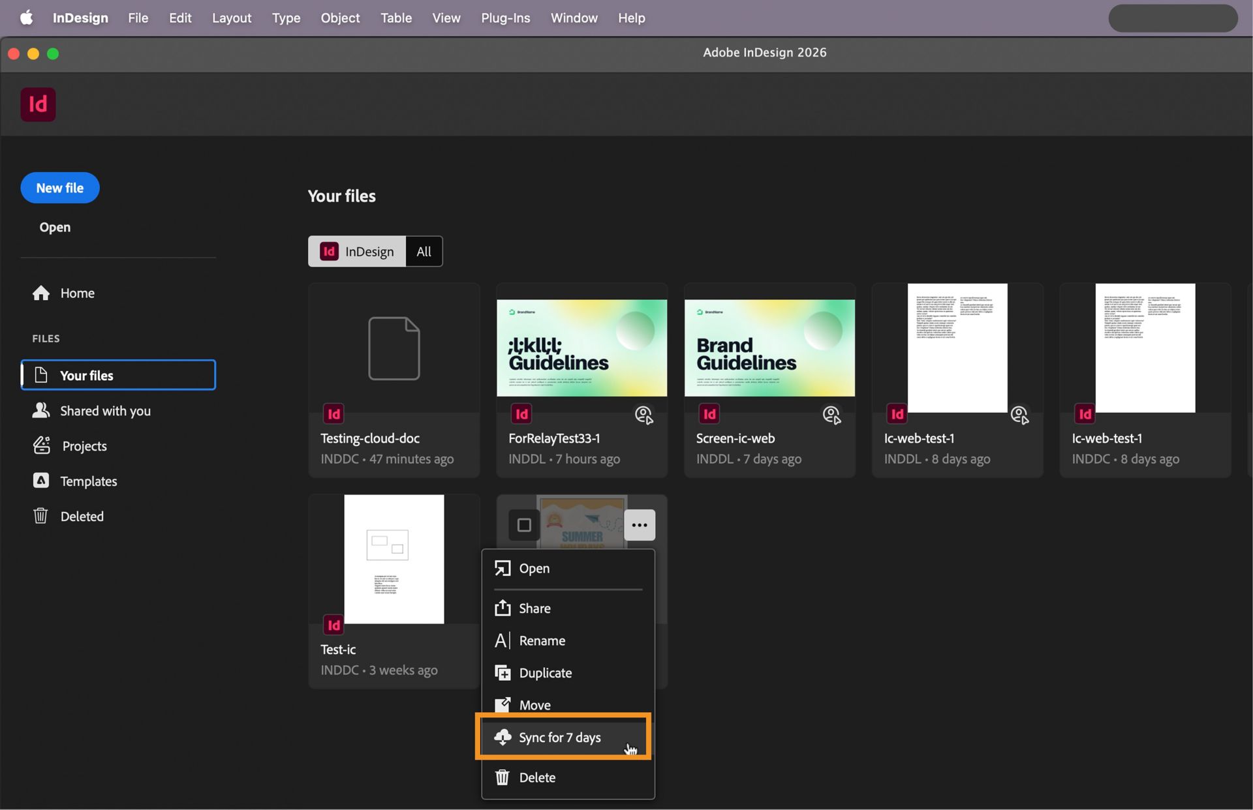Click Open in the left sidebar
Viewport: 1253px width, 810px height.
tap(55, 227)
